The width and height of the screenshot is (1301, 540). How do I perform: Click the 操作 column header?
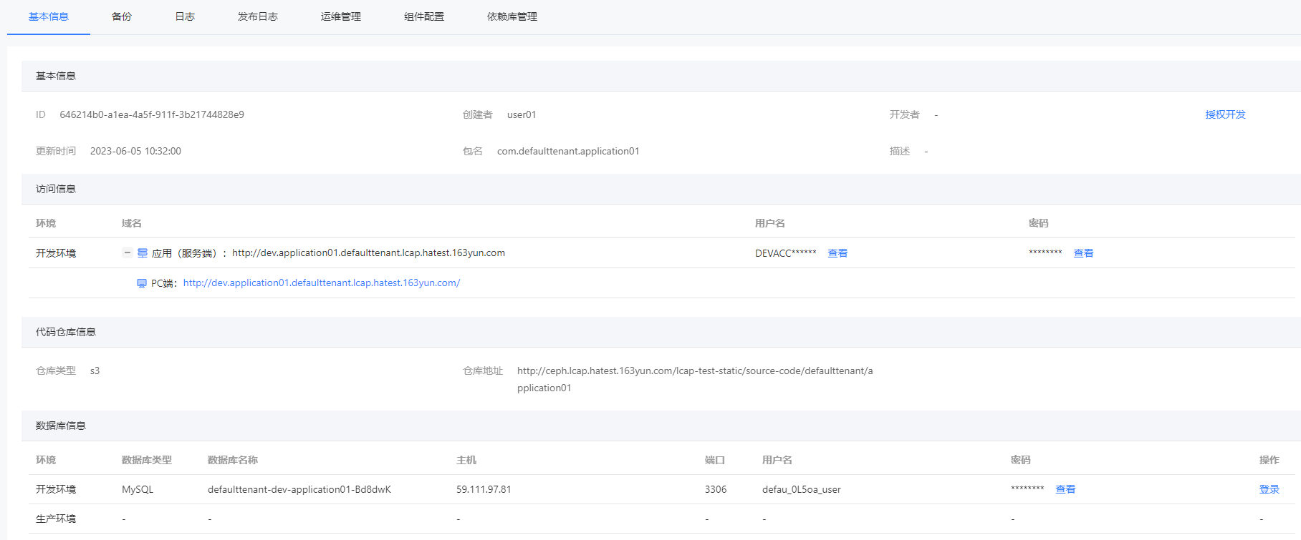pos(1269,460)
